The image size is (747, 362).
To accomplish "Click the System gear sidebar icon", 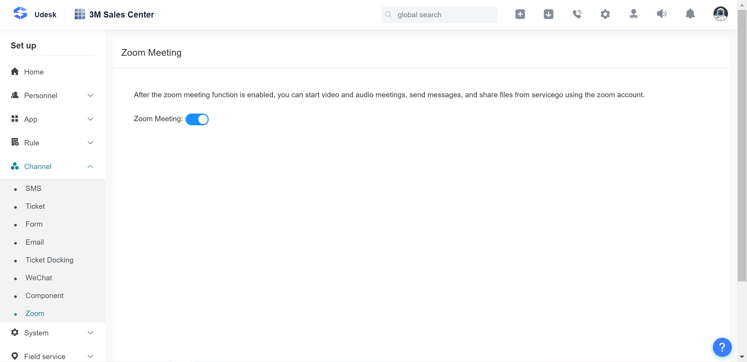I will click(15, 333).
